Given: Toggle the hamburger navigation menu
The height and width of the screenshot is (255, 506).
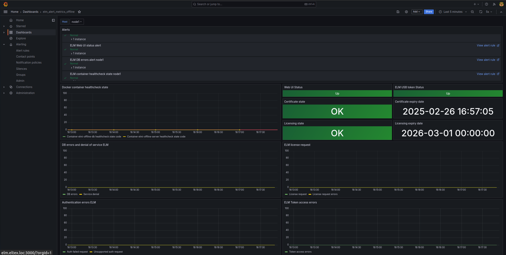Looking at the screenshot, I should [5, 12].
